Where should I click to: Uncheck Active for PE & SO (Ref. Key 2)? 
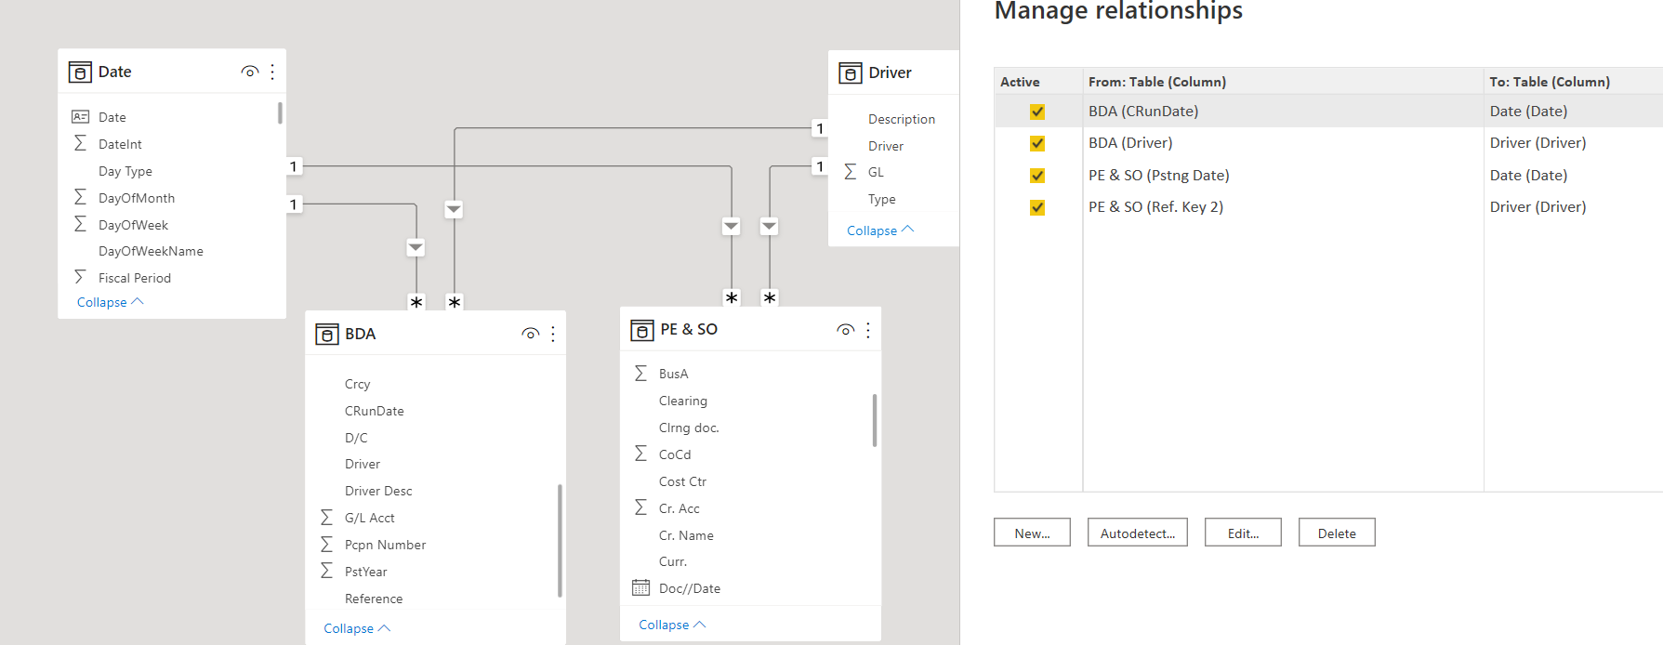1037,207
